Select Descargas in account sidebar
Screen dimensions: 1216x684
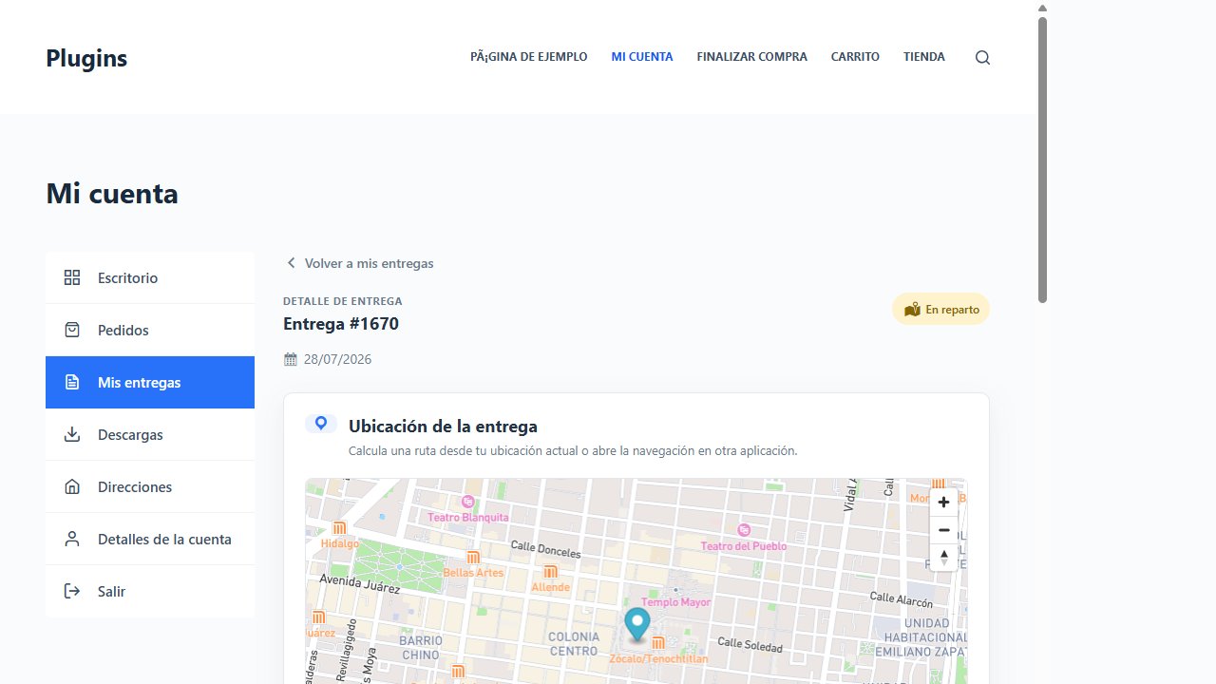[x=150, y=434]
